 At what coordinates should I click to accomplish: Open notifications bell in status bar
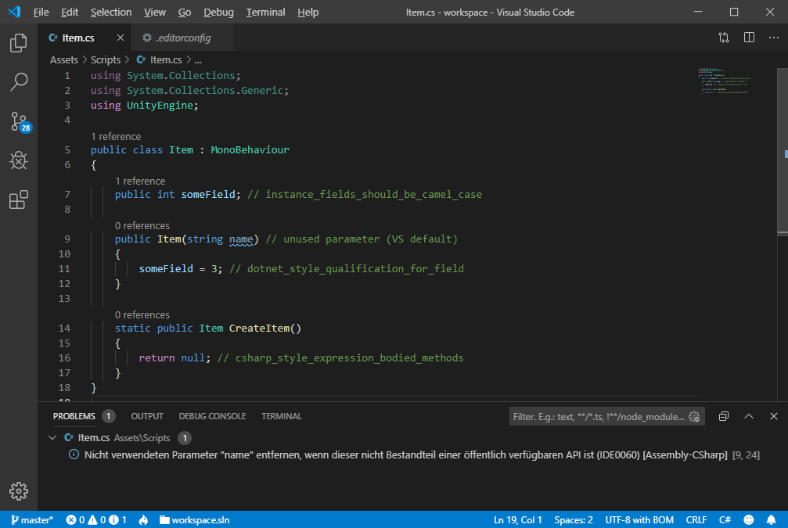pos(771,520)
